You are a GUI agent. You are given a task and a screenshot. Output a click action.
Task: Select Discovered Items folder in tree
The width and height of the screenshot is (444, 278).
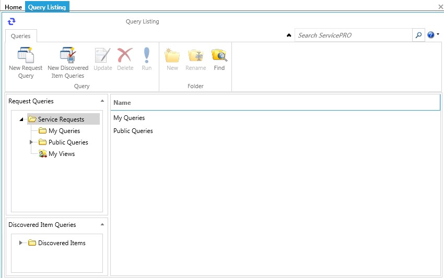coord(57,243)
